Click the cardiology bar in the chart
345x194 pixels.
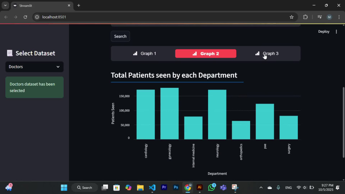click(146, 114)
